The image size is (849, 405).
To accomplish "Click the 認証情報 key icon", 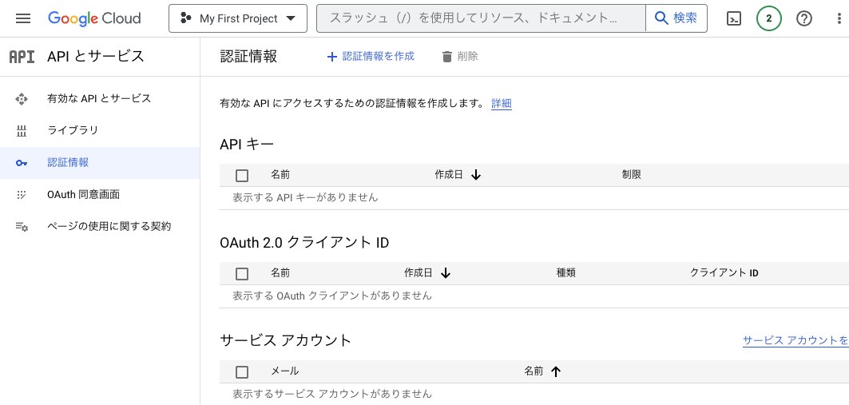I will point(22,163).
